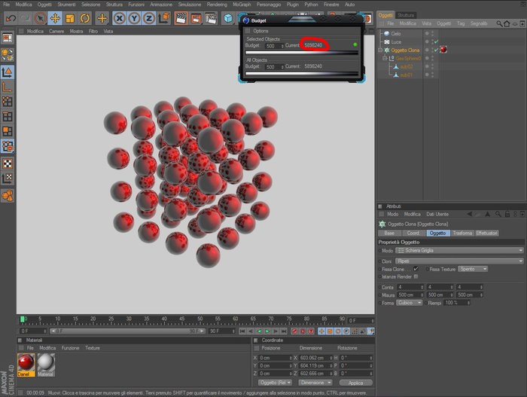The width and height of the screenshot is (527, 397).
Task: Toggle the Y axis lock
Action: click(134, 18)
